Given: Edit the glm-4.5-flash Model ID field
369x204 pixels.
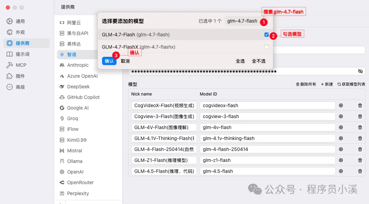Looking at the screenshot, I should point(268,171).
